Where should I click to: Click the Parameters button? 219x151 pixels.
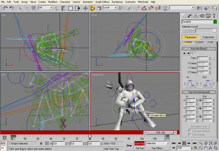coord(191,37)
